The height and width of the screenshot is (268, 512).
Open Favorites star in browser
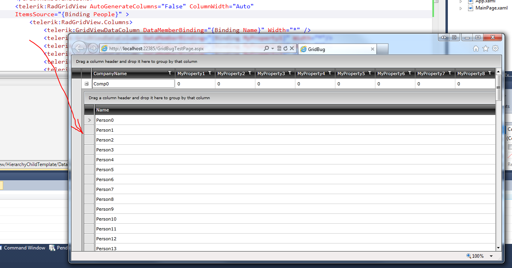[x=486, y=49]
